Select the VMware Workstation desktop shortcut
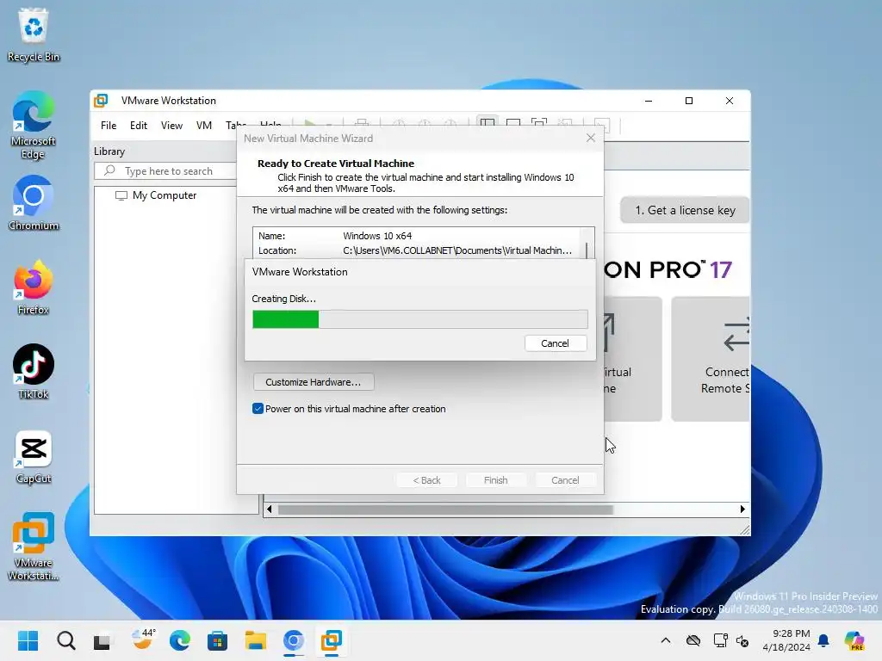 [x=34, y=547]
